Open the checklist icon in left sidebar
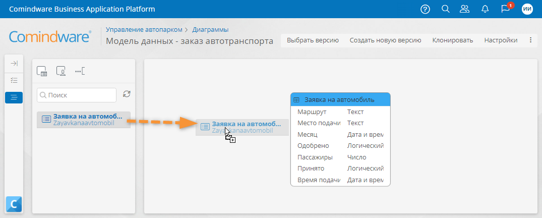Screen dimensions: 542x218 click(14, 80)
